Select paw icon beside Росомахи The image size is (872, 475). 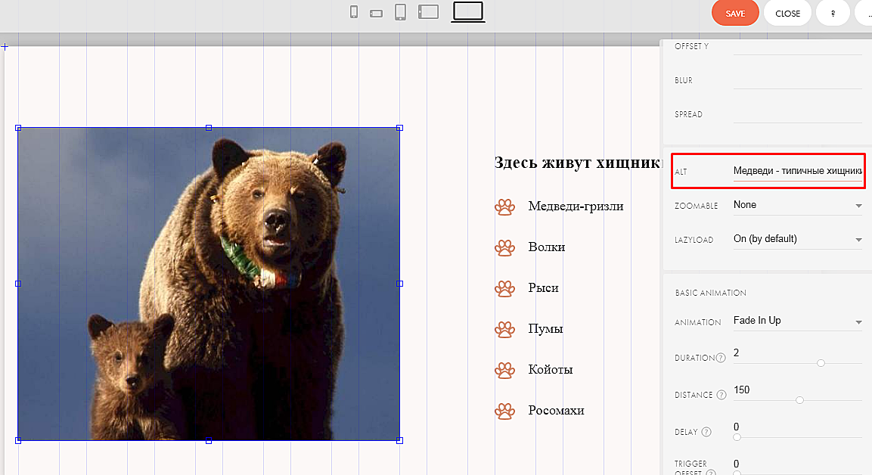click(x=504, y=411)
